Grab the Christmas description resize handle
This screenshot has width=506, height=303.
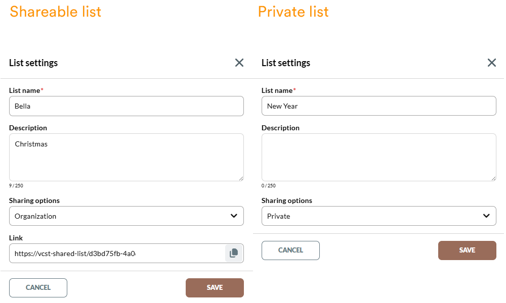pos(241,178)
